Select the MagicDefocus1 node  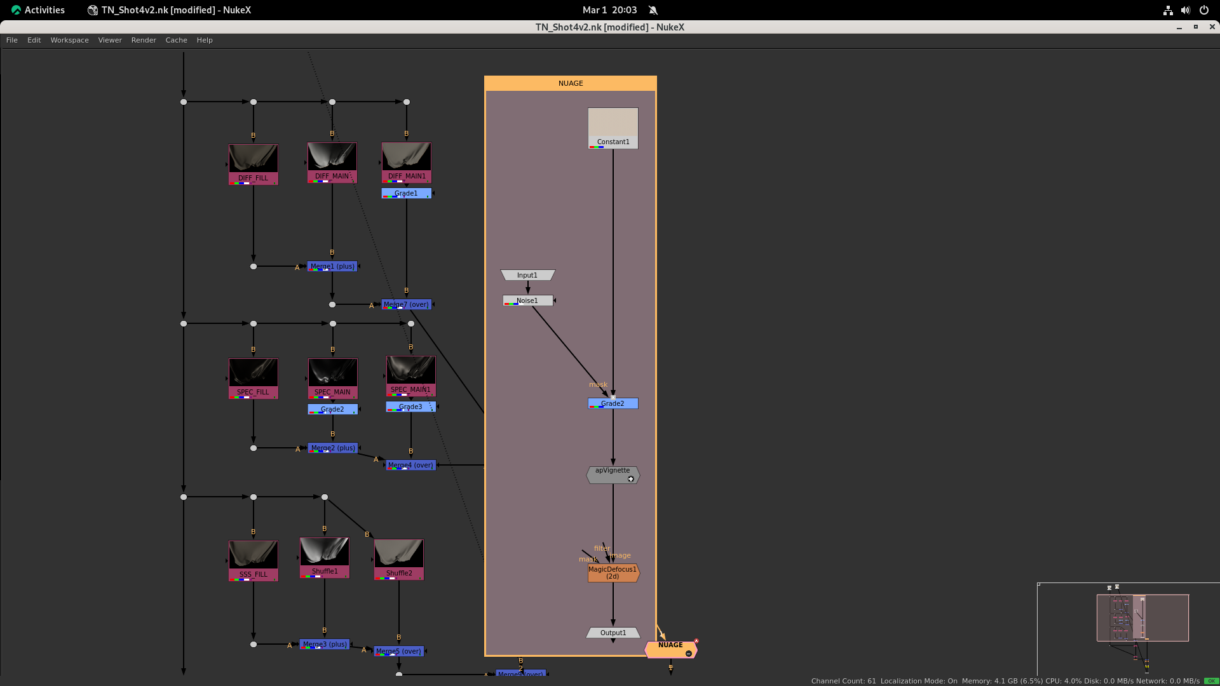coord(613,573)
